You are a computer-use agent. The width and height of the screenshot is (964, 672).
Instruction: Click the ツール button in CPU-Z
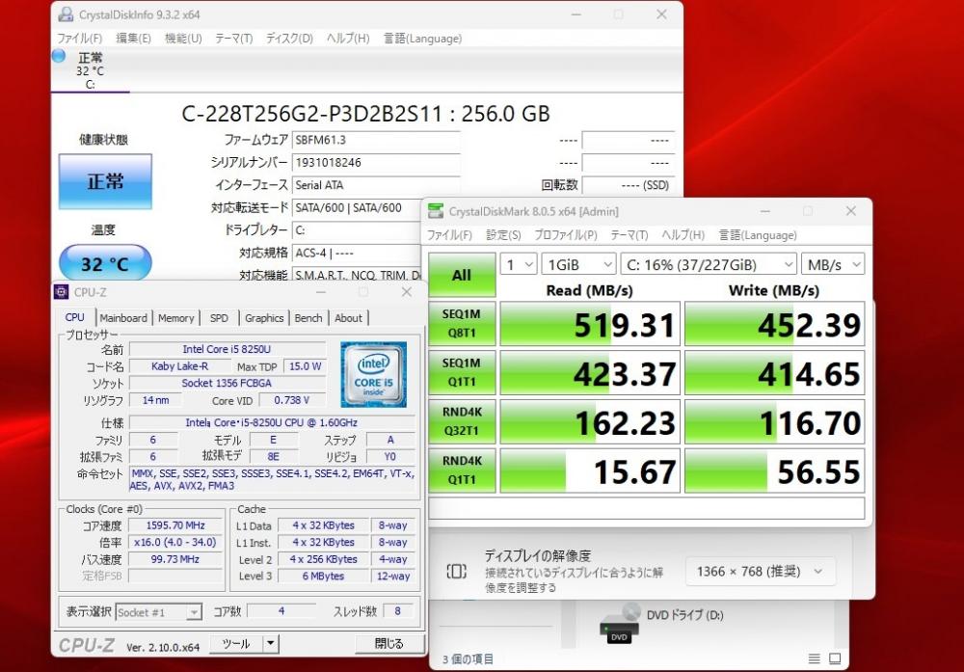tap(237, 644)
